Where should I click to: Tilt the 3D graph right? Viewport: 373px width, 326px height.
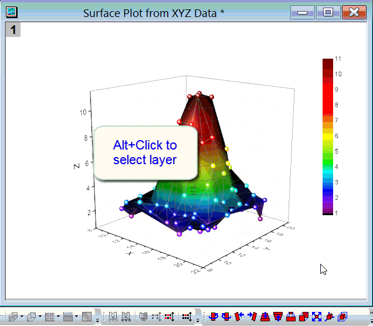point(252,317)
